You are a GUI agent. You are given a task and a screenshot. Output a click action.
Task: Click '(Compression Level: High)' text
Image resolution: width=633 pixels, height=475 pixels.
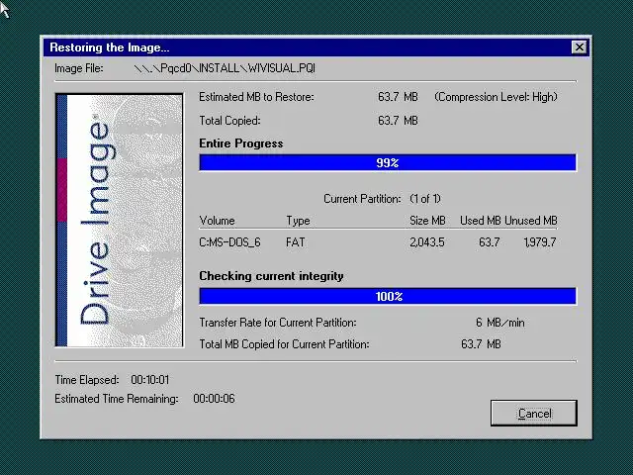click(x=496, y=97)
